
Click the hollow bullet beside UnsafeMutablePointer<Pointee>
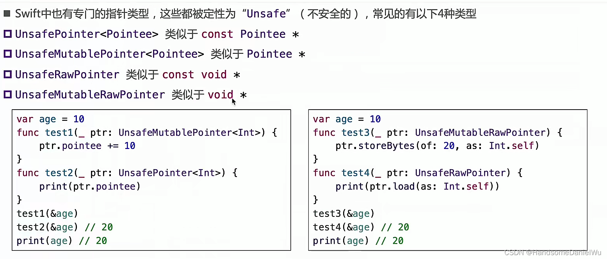(x=7, y=54)
